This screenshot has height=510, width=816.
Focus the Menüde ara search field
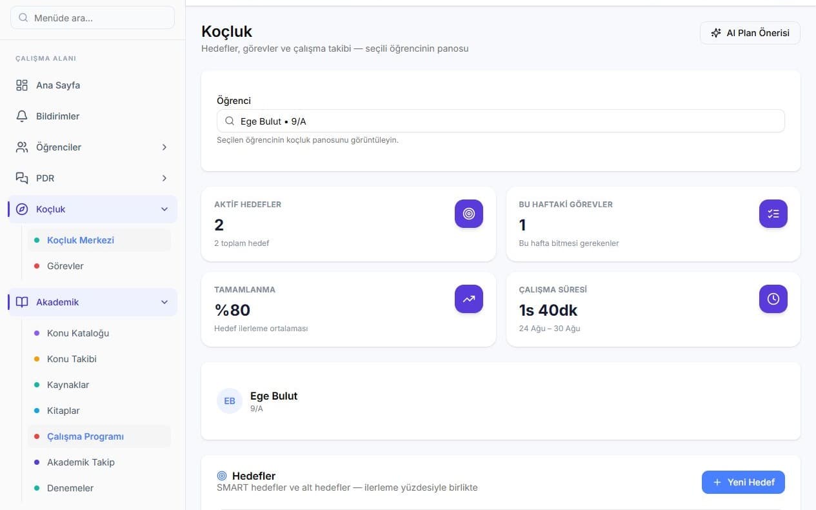click(92, 18)
